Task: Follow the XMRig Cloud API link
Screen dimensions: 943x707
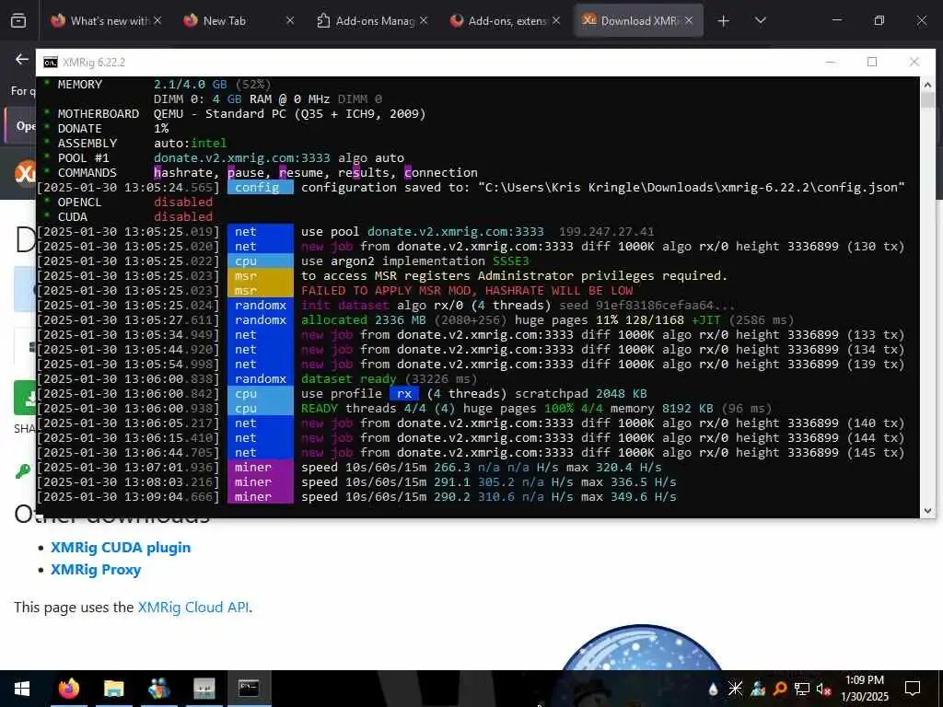Action: (x=193, y=608)
